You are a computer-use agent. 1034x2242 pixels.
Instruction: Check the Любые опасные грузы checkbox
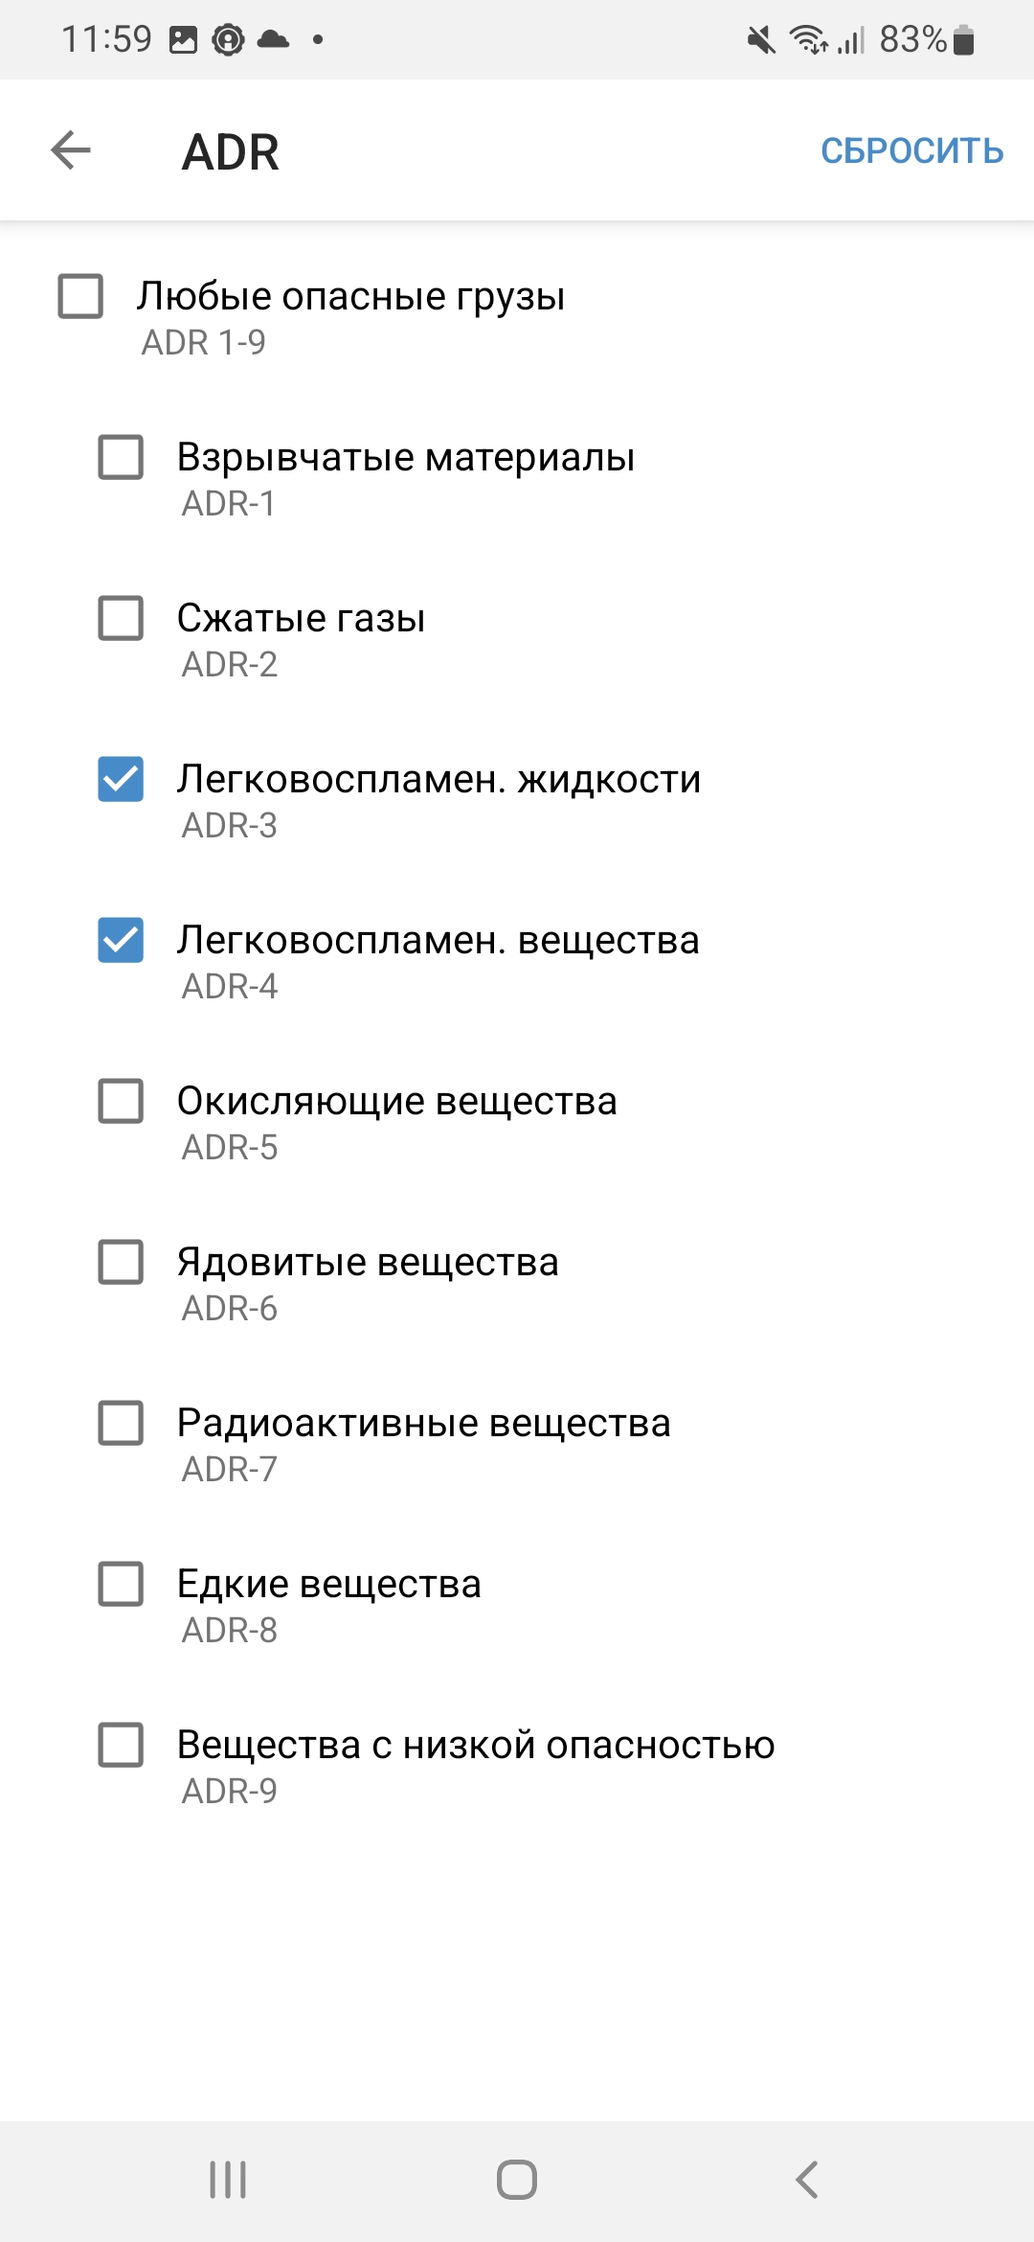81,296
